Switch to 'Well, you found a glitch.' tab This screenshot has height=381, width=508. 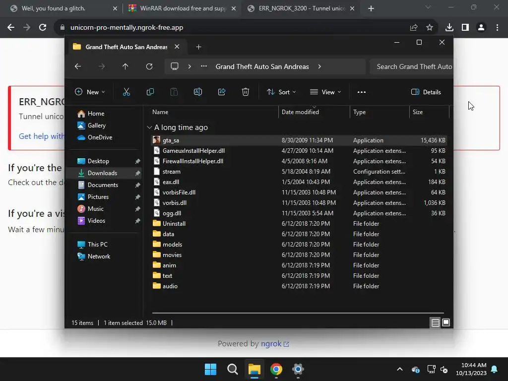[x=54, y=8]
